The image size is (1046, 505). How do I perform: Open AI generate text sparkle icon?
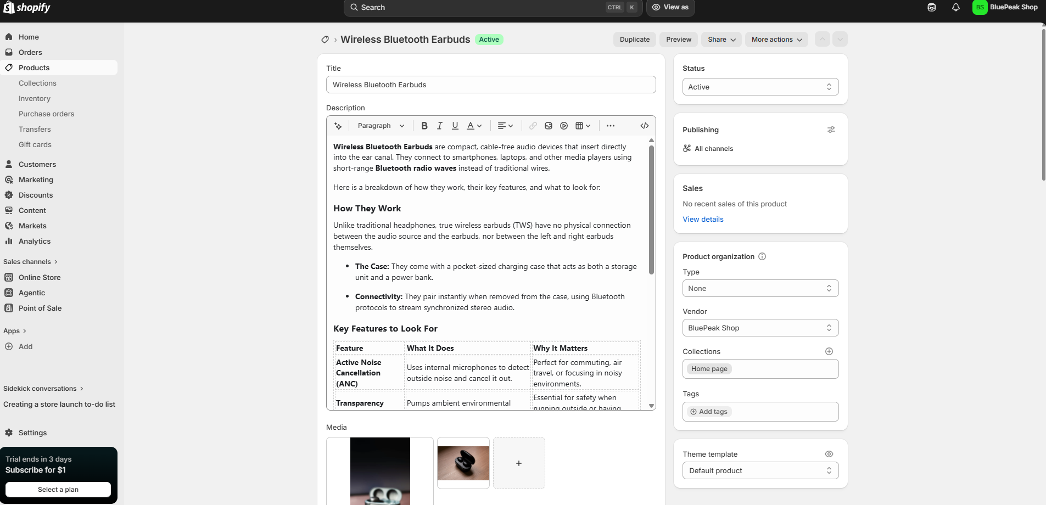338,126
